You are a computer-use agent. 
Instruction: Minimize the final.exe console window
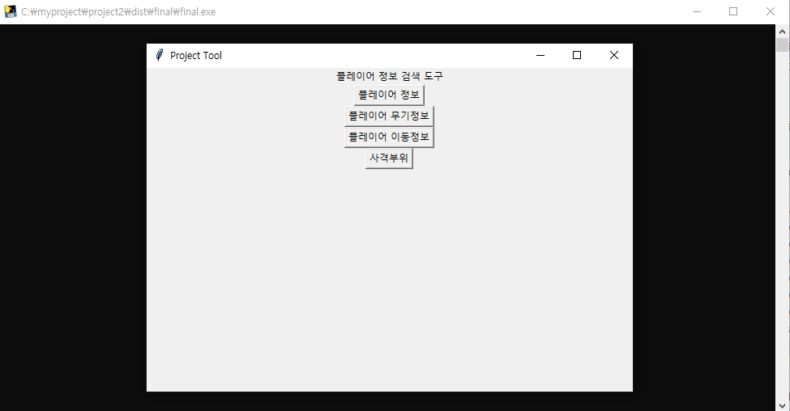pyautogui.click(x=697, y=11)
